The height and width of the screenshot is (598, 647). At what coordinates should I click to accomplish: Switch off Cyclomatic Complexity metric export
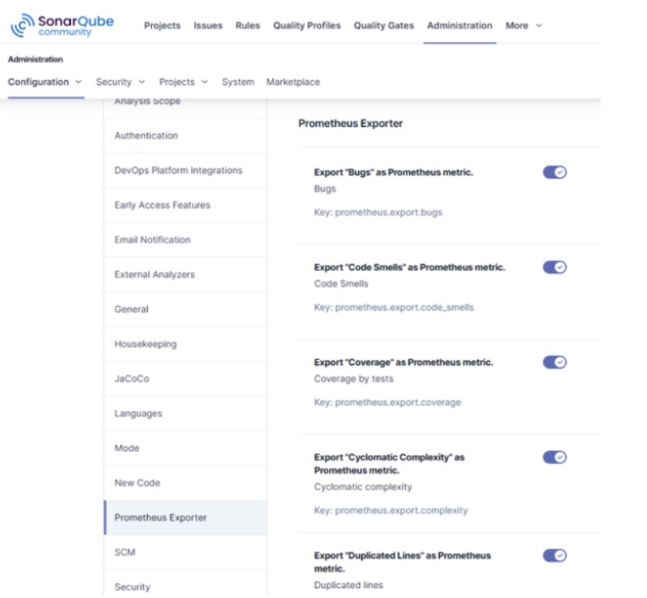pos(555,457)
